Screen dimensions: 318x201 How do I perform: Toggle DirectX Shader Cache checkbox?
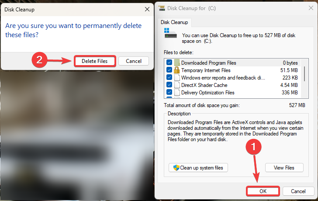(169, 85)
